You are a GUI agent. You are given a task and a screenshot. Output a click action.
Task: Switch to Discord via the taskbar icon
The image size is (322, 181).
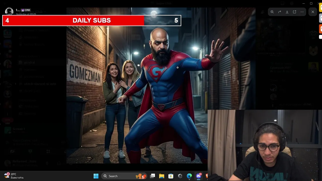(x=198, y=176)
